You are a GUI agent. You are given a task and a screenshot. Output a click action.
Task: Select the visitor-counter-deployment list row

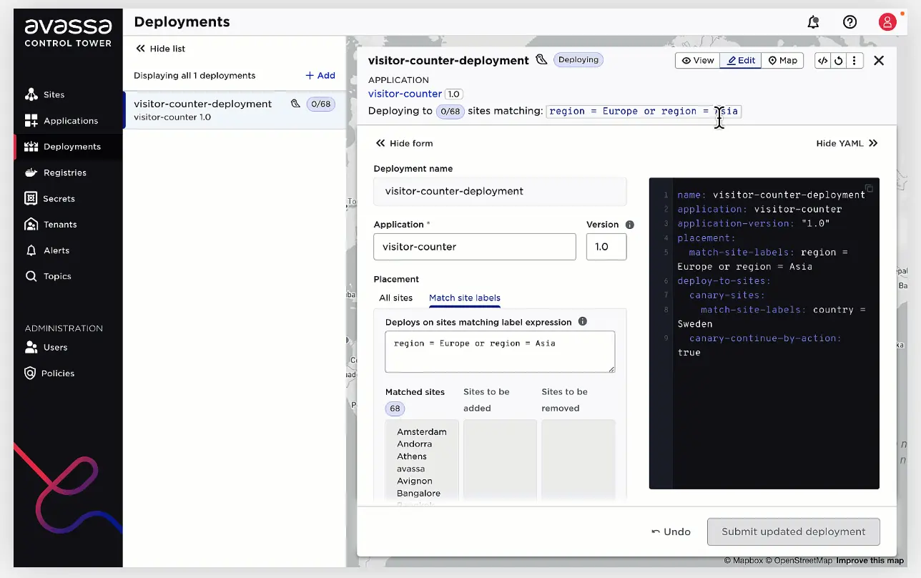tap(235, 110)
